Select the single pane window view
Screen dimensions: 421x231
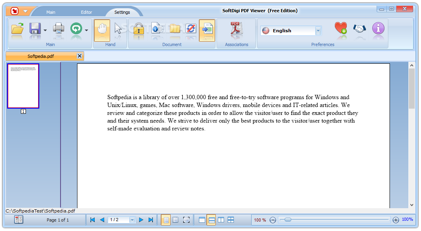[x=202, y=220]
